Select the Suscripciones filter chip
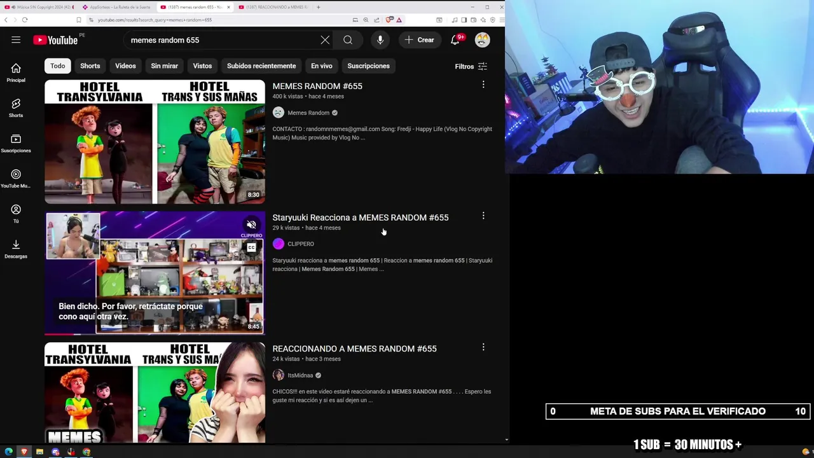 [368, 66]
